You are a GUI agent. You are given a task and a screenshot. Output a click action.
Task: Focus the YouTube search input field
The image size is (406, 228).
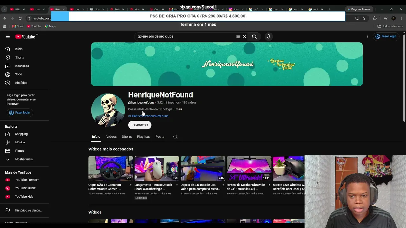(186, 36)
